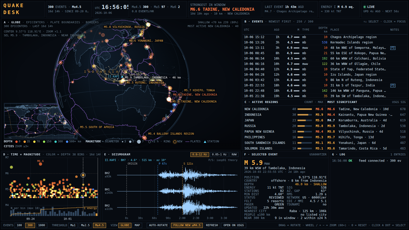Set the event count to 100
This screenshot has height=230, width=409.
pos(19,225)
